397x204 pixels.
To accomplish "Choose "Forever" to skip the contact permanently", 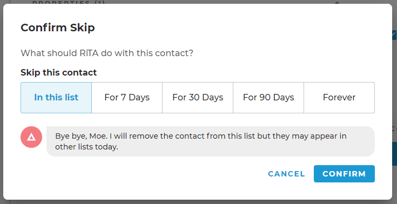I will click(339, 98).
